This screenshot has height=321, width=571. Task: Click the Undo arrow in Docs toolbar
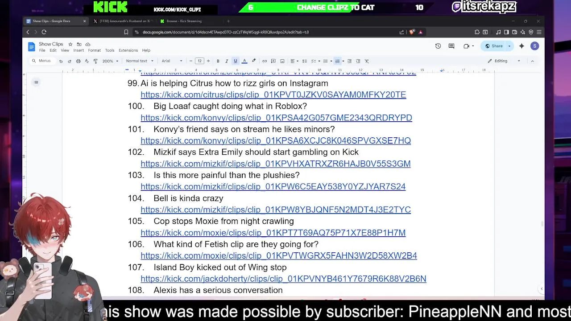point(61,61)
